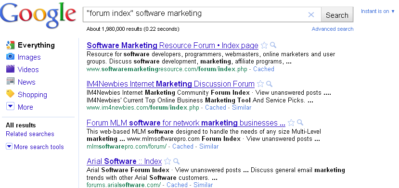
Task: Click the Videos clapperboard icon
Action: (10, 69)
